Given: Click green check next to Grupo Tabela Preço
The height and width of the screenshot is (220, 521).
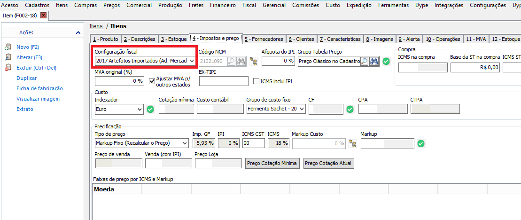Looking at the screenshot, I should tap(386, 61).
